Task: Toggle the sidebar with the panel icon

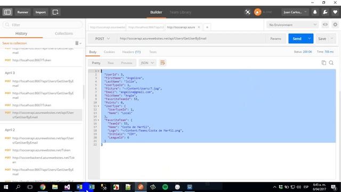Action: (7, 12)
